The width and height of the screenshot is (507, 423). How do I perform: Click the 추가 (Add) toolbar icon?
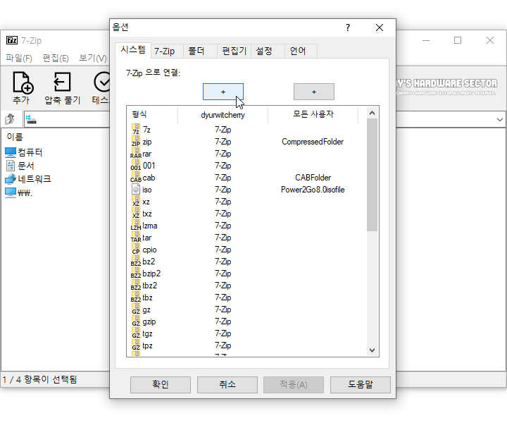click(23, 83)
